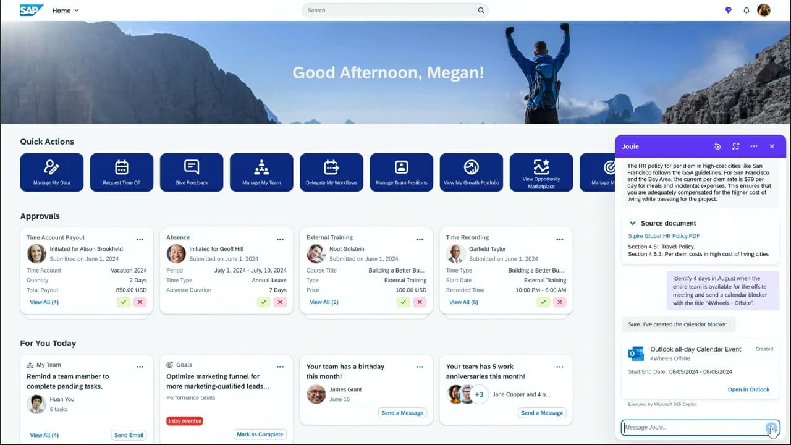Click Mark as Complete on Goals card
The width and height of the screenshot is (791, 445).
click(260, 434)
